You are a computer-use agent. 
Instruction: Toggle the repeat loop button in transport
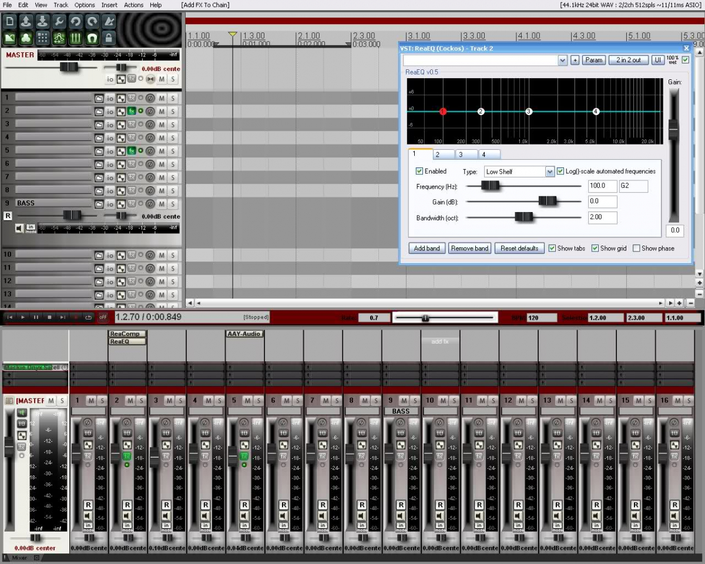(88, 317)
